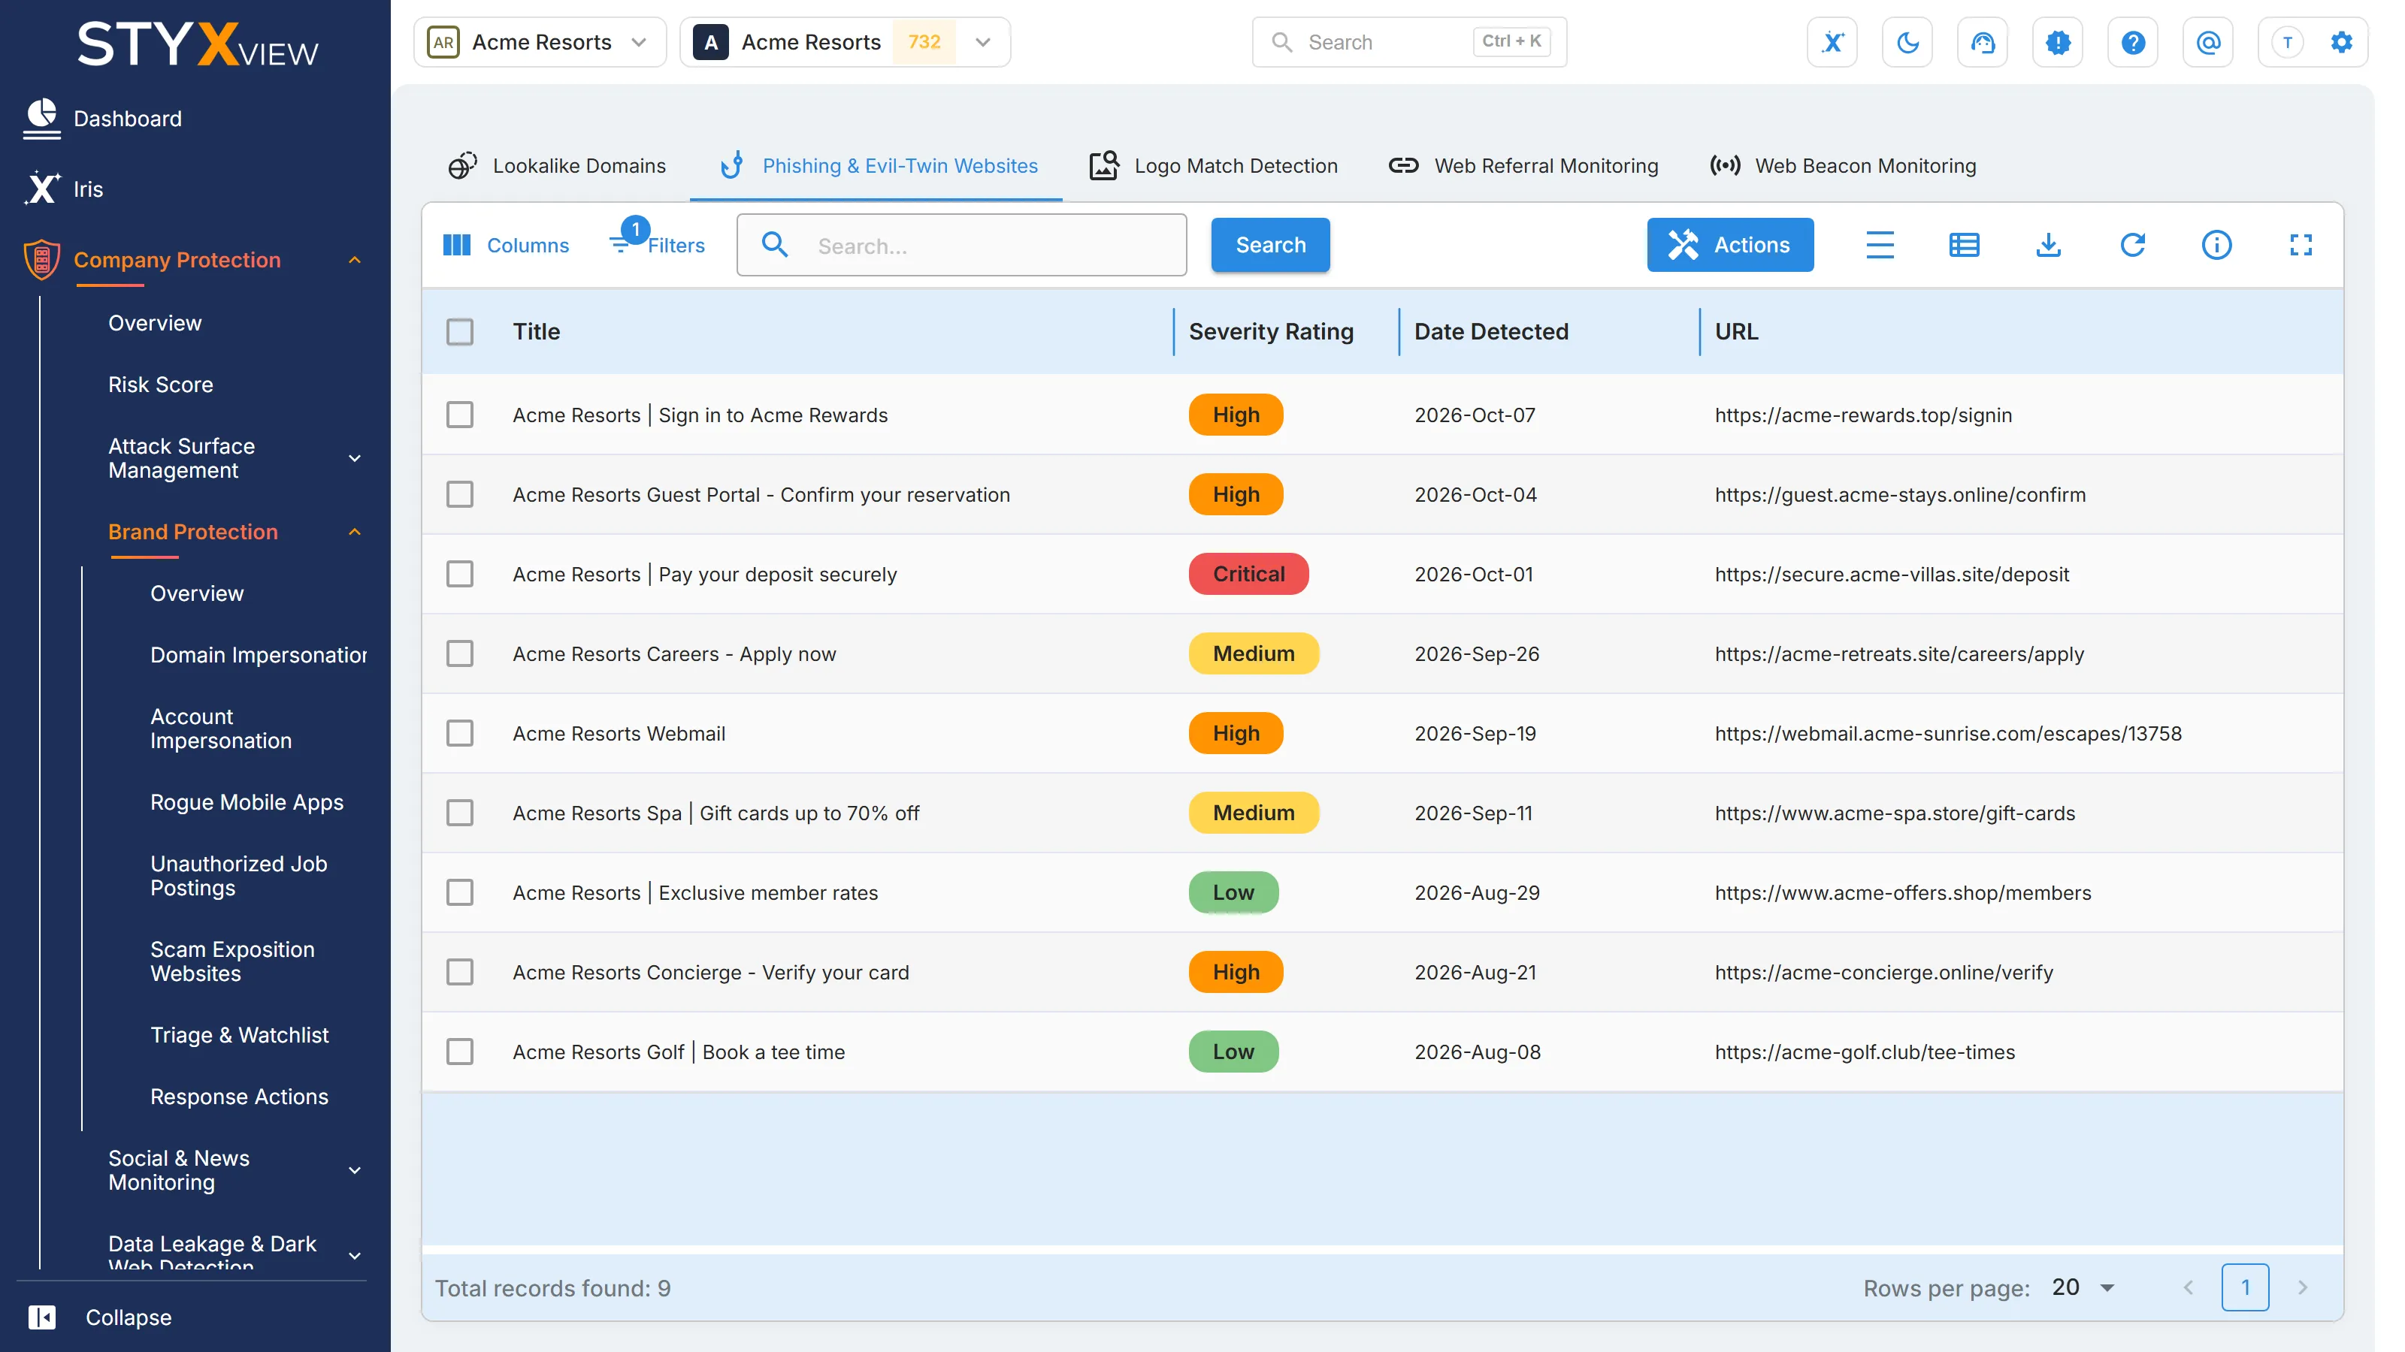This screenshot has width=2405, height=1352.
Task: Open settings gear in top bar
Action: [x=2342, y=42]
